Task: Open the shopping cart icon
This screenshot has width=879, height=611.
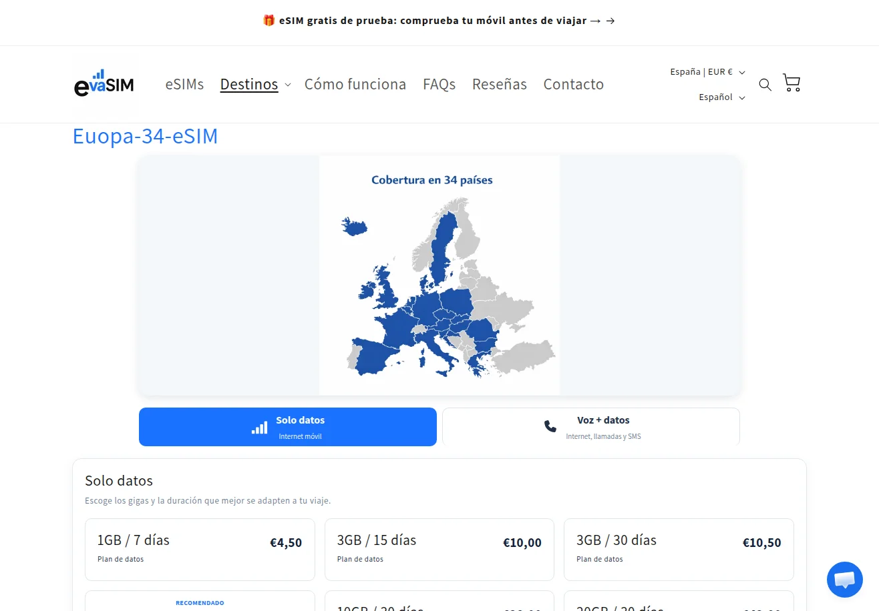Action: [x=792, y=83]
